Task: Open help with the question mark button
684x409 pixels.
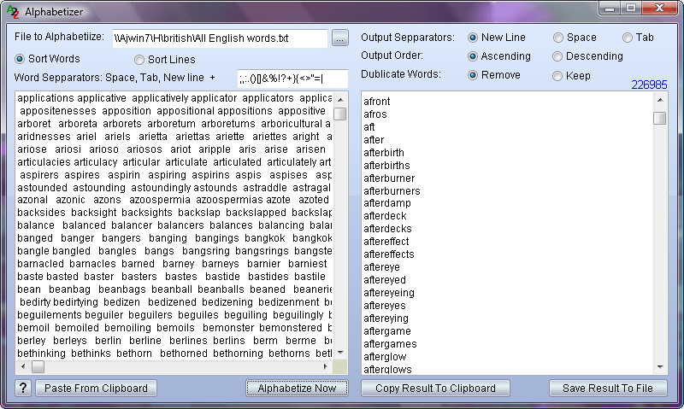Action: point(23,388)
